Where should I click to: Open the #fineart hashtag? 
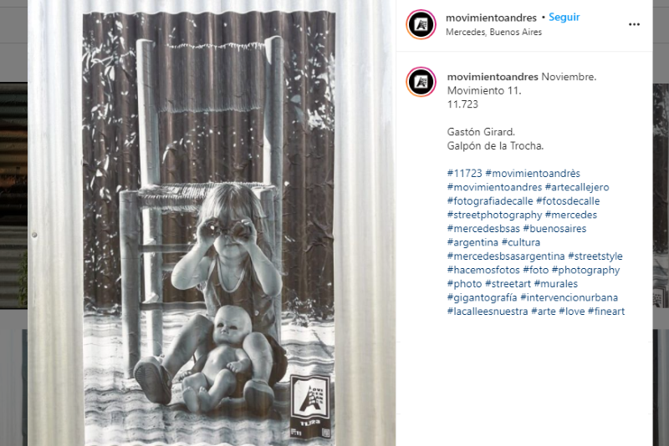click(605, 312)
